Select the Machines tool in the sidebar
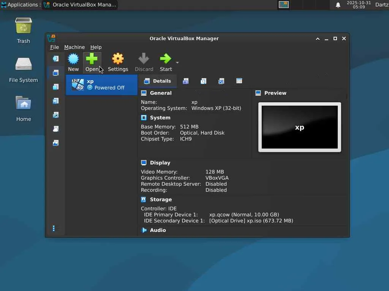The width and height of the screenshot is (389, 291). point(55,73)
